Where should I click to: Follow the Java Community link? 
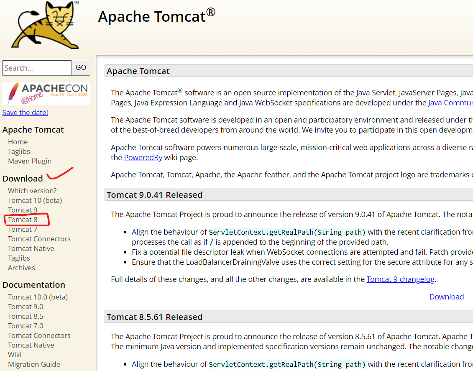pos(450,103)
